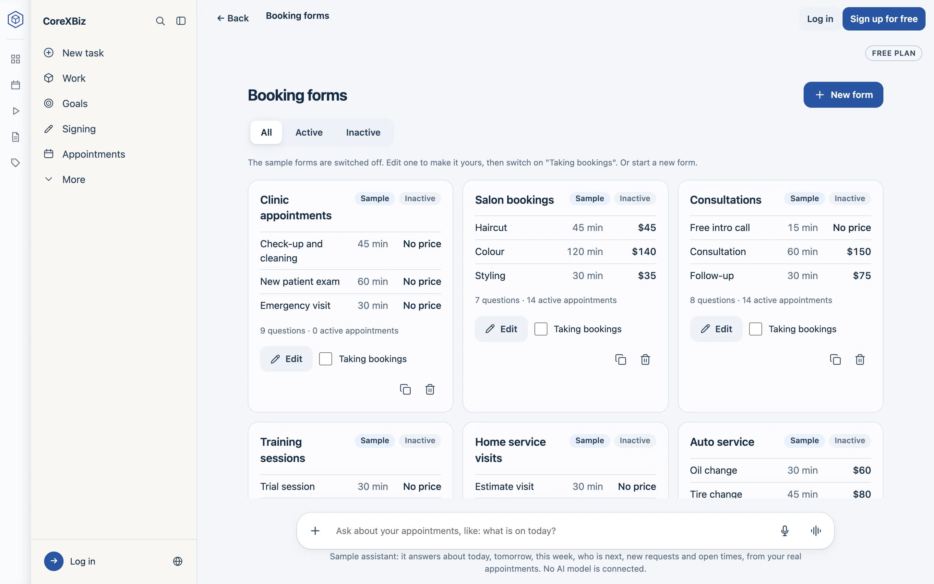The height and width of the screenshot is (584, 934).
Task: Open the tag icon in left rail
Action: pyautogui.click(x=16, y=163)
